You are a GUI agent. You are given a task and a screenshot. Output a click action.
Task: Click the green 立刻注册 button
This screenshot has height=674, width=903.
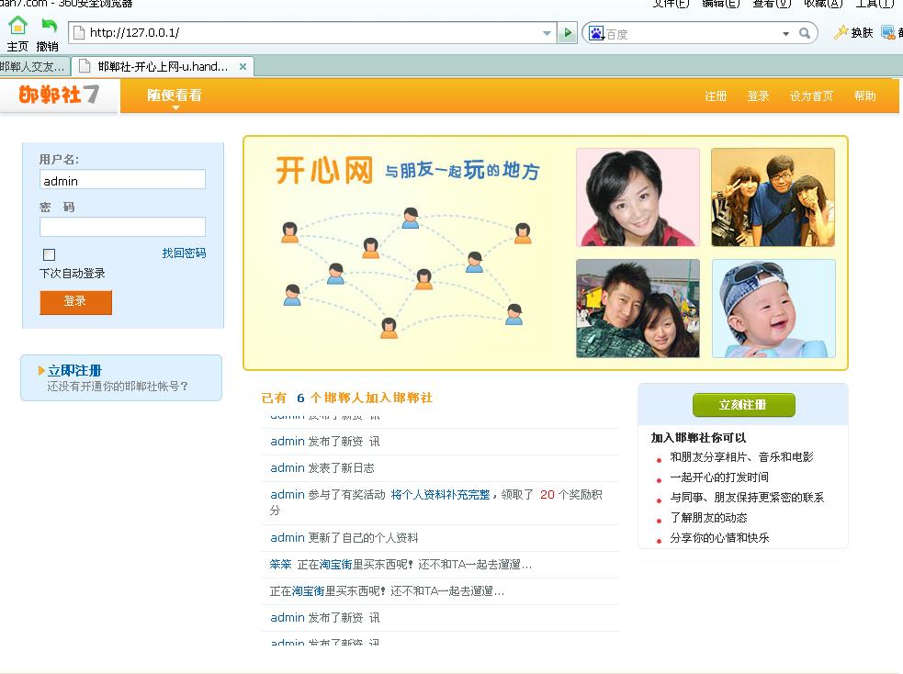(743, 405)
